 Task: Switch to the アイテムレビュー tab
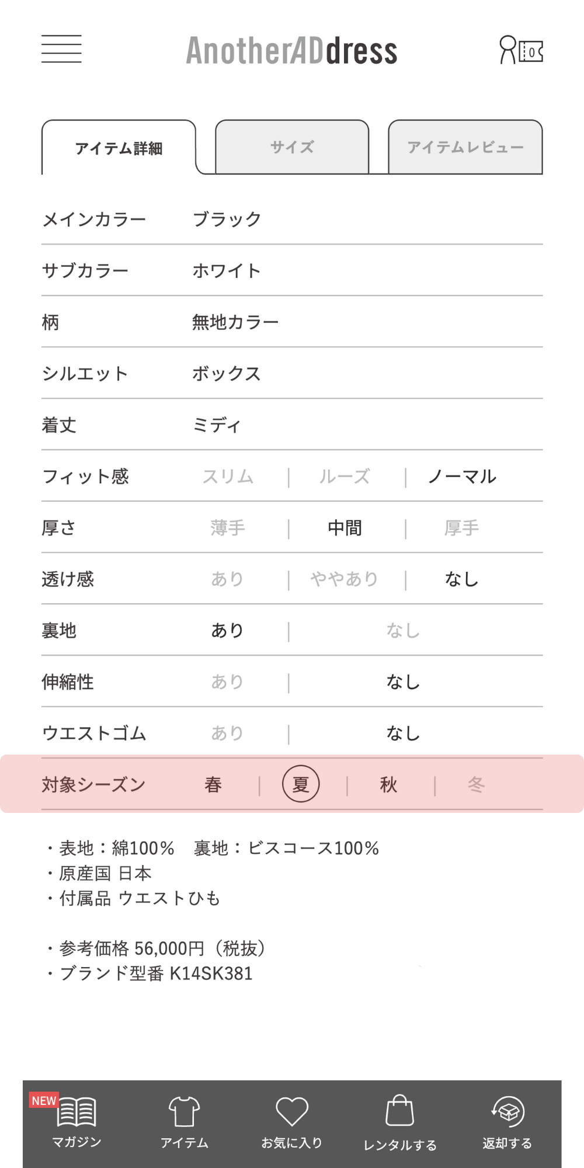tap(465, 147)
